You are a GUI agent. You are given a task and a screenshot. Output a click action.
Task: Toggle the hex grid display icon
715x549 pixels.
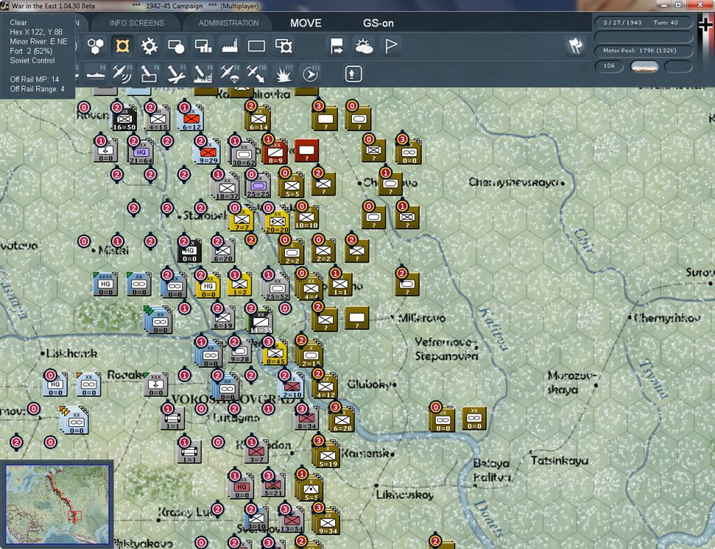[x=96, y=46]
